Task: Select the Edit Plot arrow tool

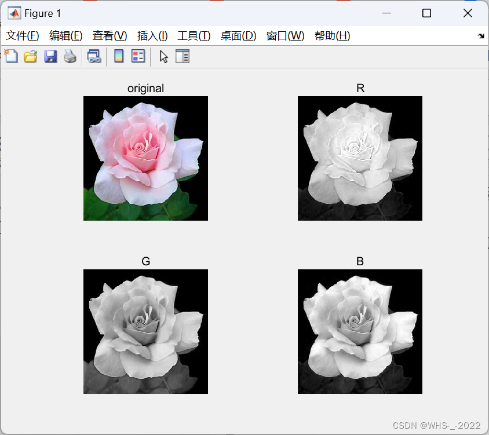Action: 164,57
